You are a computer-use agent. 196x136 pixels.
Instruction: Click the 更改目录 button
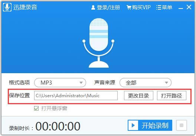tap(138, 96)
